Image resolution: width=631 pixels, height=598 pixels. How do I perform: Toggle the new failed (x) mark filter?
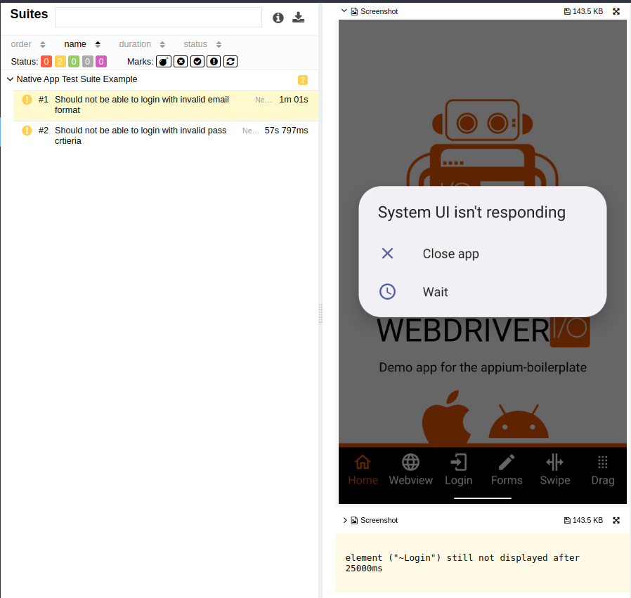tap(181, 62)
